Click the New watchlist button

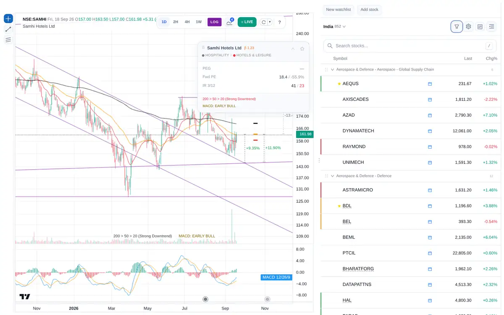[339, 10]
